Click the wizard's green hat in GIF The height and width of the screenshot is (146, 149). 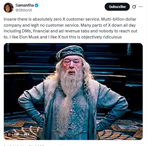[70, 52]
